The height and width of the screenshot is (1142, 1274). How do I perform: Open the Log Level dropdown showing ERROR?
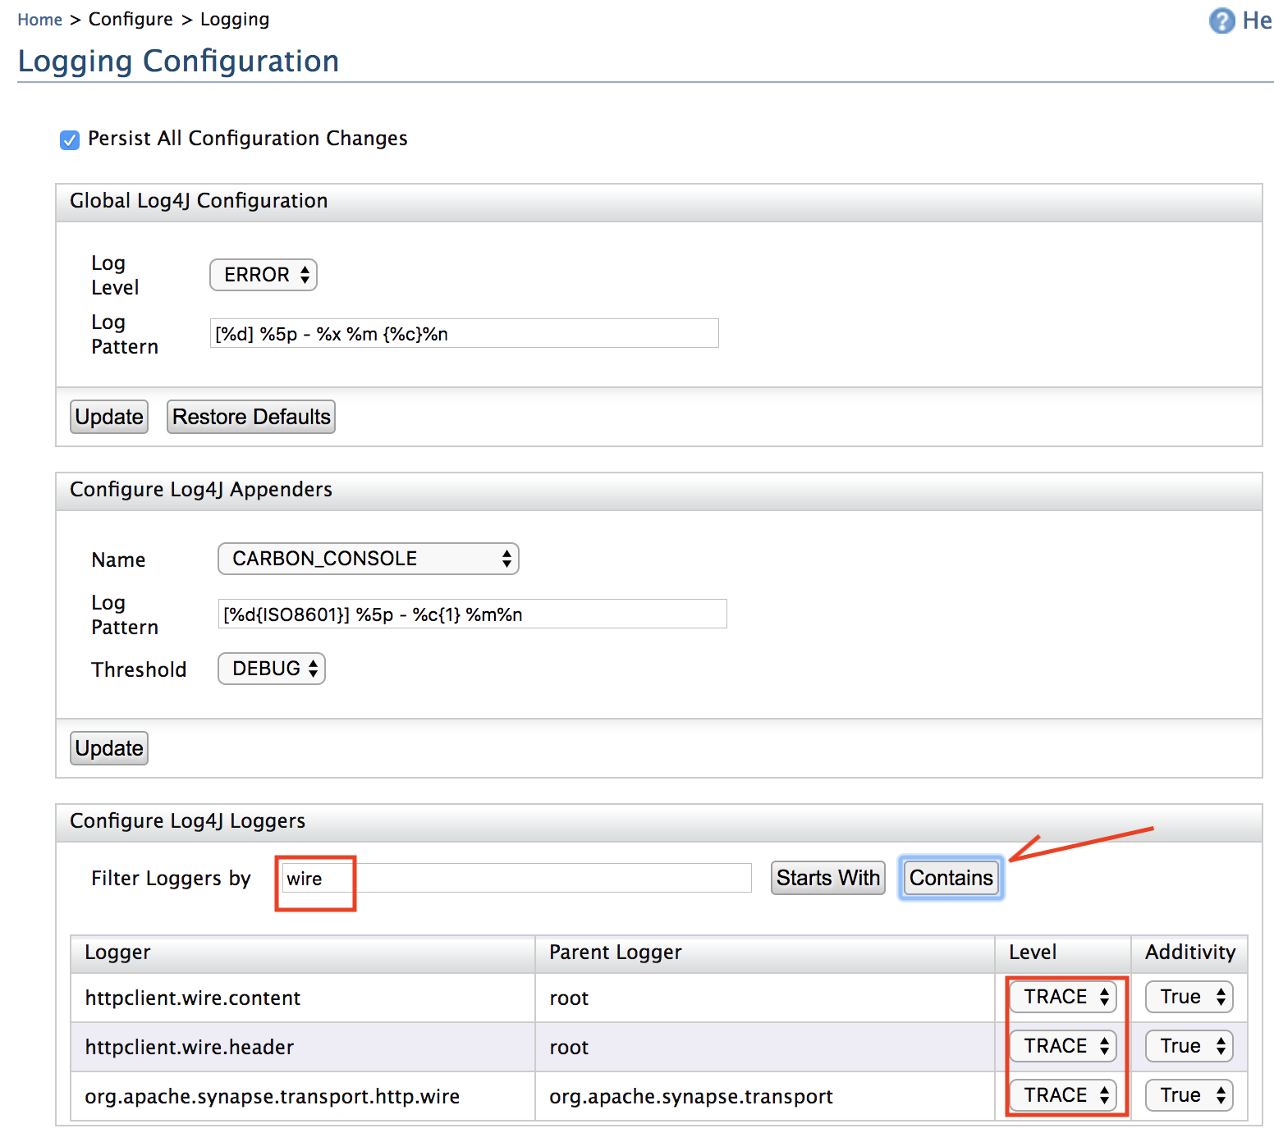pyautogui.click(x=263, y=275)
